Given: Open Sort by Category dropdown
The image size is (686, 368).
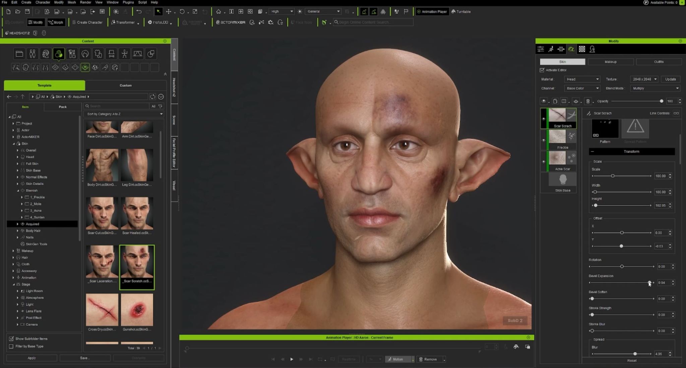Looking at the screenshot, I should point(124,114).
